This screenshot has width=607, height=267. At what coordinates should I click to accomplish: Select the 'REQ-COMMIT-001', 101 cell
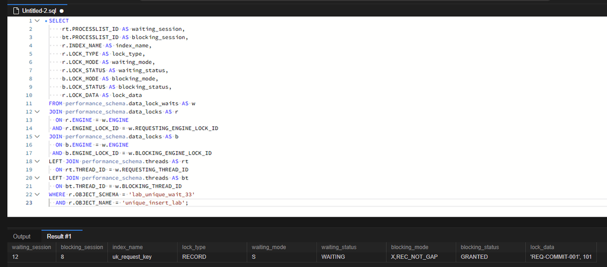tap(561, 256)
